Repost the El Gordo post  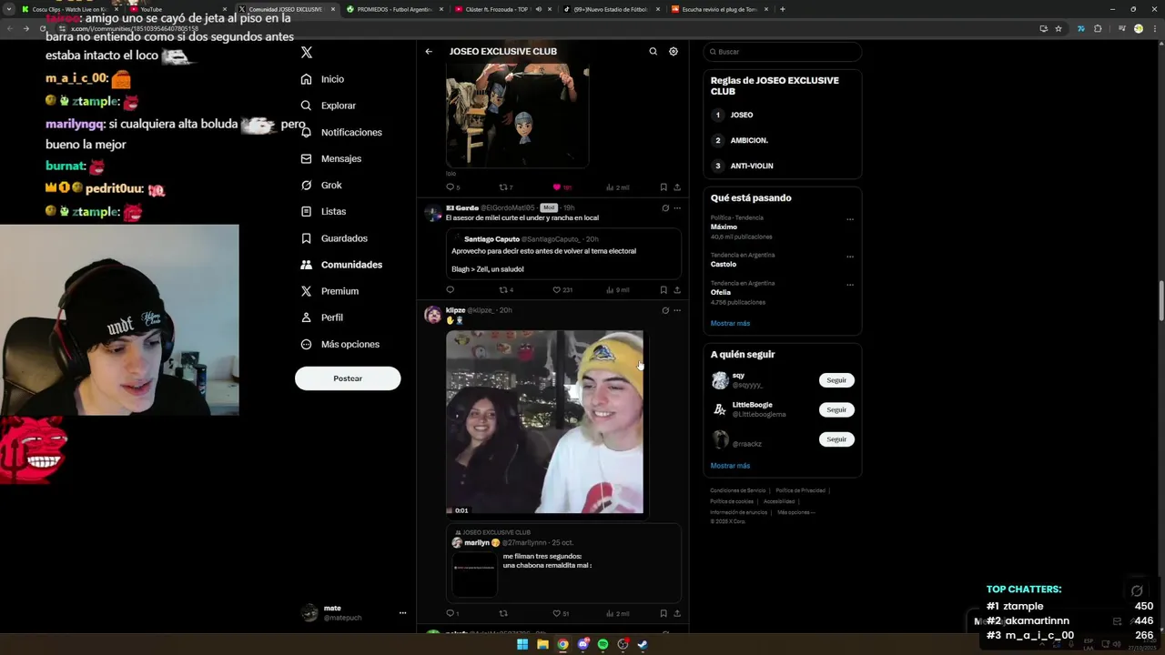click(503, 290)
